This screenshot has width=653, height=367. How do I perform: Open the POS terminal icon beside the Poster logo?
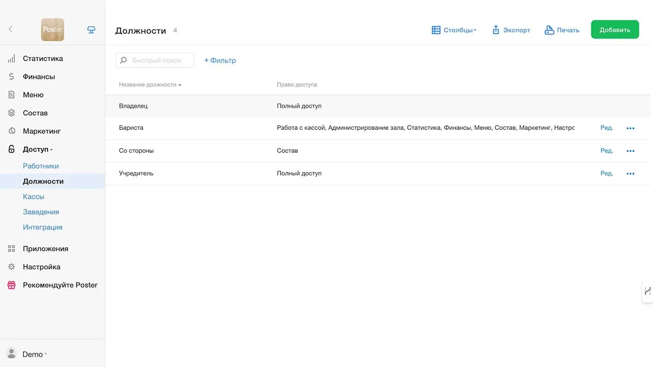[91, 30]
